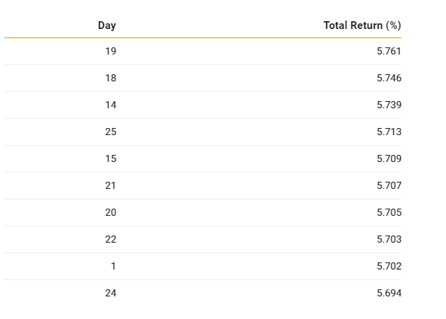Select the Day 20 cell
Image resolution: width=446 pixels, height=319 pixels.
pyautogui.click(x=110, y=212)
